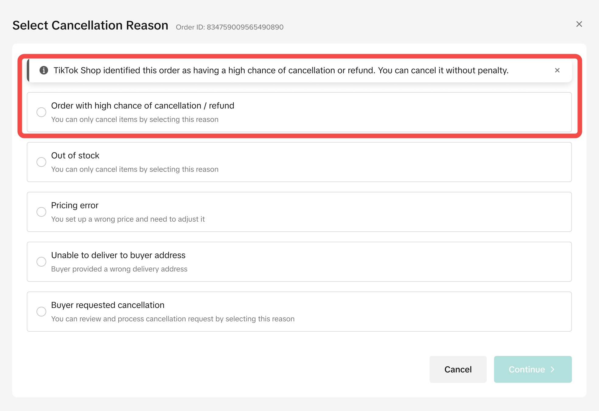Click the Order ID number text

[245, 27]
